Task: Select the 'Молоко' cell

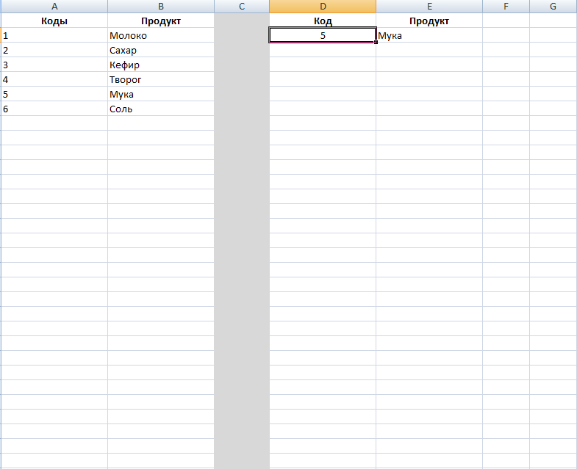Action: point(161,35)
